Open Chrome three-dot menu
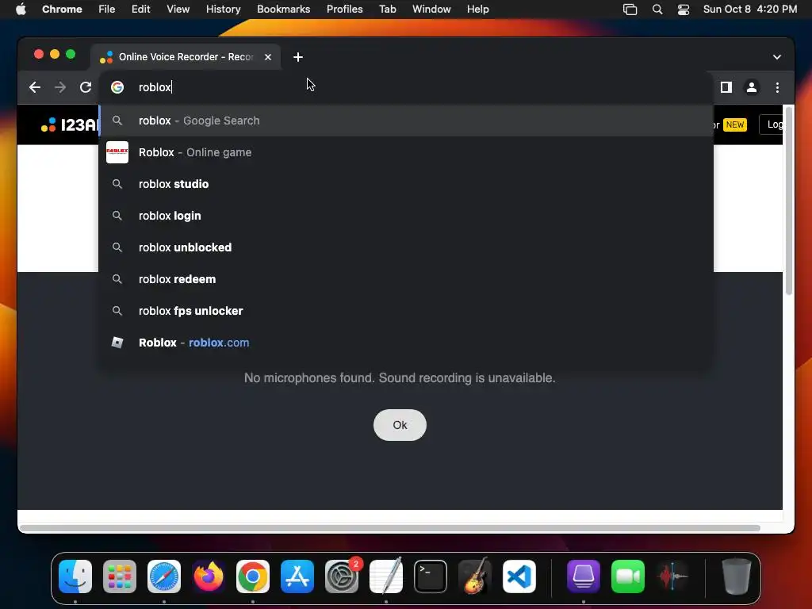Screen dimensions: 812x609 click(x=777, y=87)
